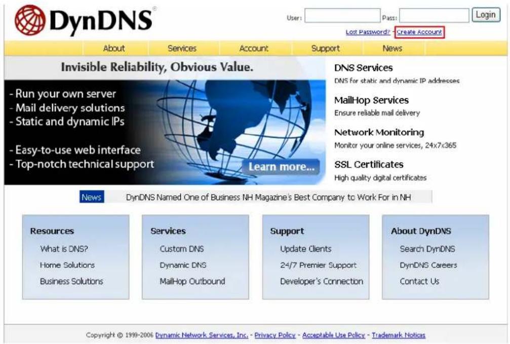This screenshot has height=344, width=510.
Task: Open 24/7 Premier Support link
Action: [319, 265]
